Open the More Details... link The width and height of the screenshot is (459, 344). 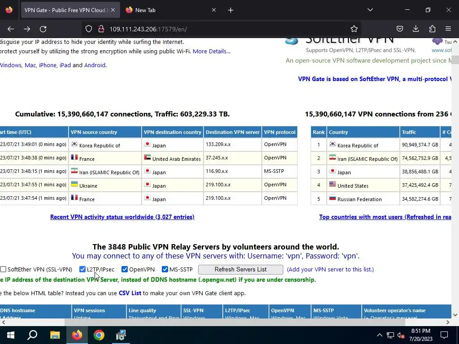pos(212,51)
